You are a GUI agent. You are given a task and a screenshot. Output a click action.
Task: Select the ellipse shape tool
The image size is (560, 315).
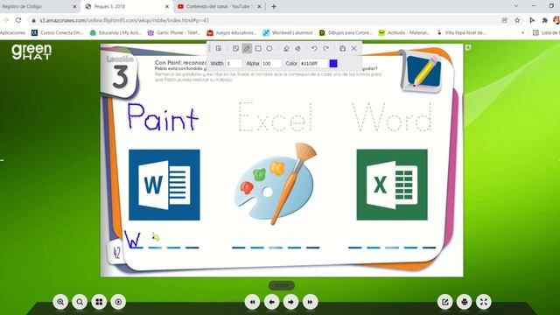[269, 48]
